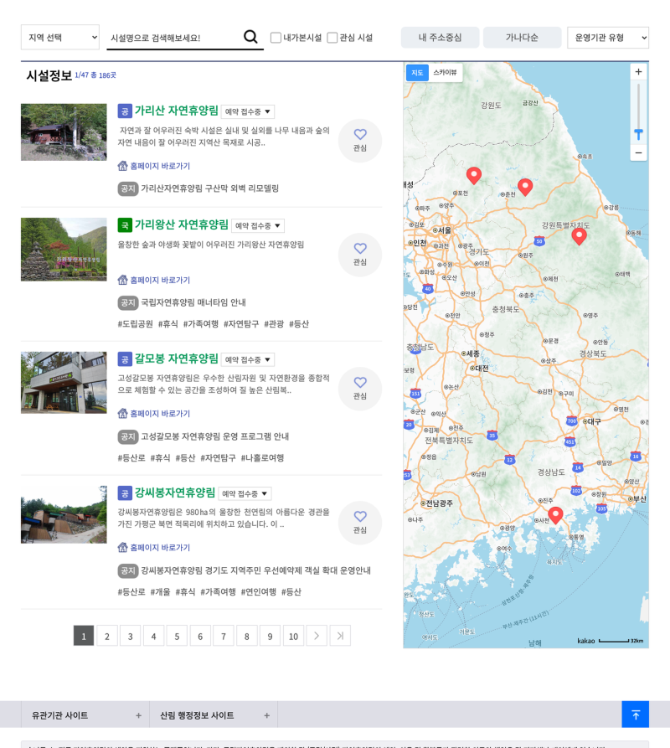Click the red map pin near 춘천
Image resolution: width=670 pixels, height=748 pixels.
[525, 187]
